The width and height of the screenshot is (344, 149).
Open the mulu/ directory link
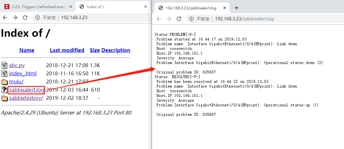16,82
